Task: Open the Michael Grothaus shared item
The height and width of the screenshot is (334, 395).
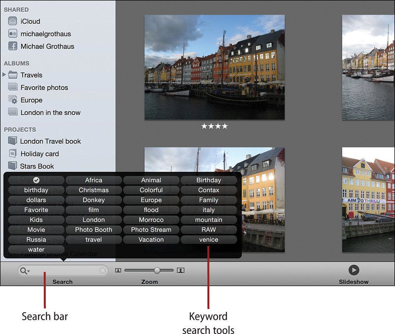Action: pos(47,46)
